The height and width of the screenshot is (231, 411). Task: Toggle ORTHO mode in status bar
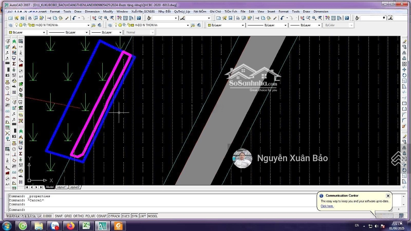point(78,216)
